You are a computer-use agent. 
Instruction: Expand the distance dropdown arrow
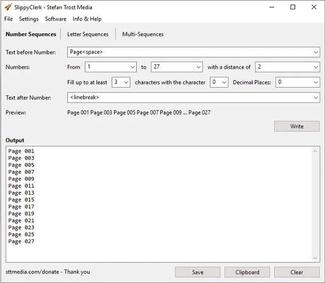pyautogui.click(x=316, y=67)
